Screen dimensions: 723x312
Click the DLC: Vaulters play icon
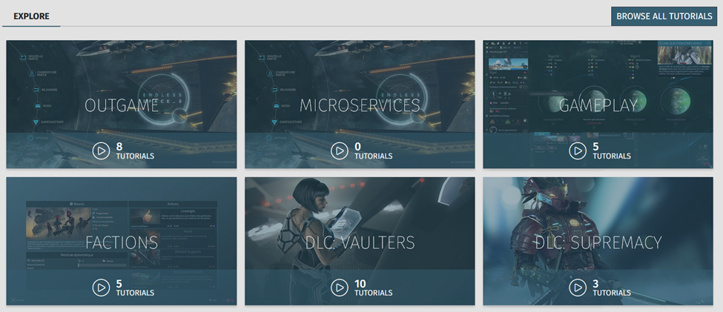point(339,288)
